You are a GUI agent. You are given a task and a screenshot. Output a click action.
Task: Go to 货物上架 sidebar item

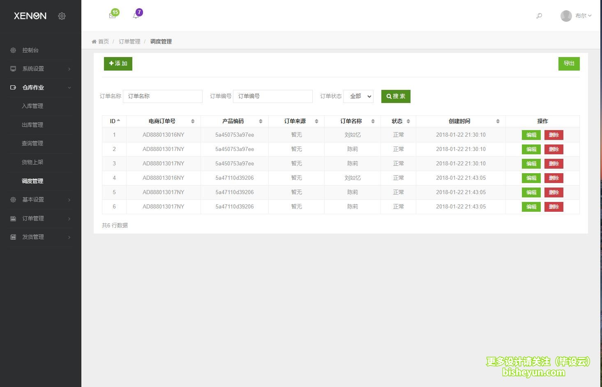32,162
